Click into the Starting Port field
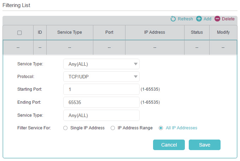 (x=101, y=89)
